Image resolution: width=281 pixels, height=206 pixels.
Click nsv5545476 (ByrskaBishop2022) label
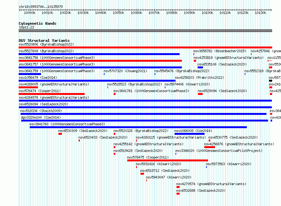[182, 71]
